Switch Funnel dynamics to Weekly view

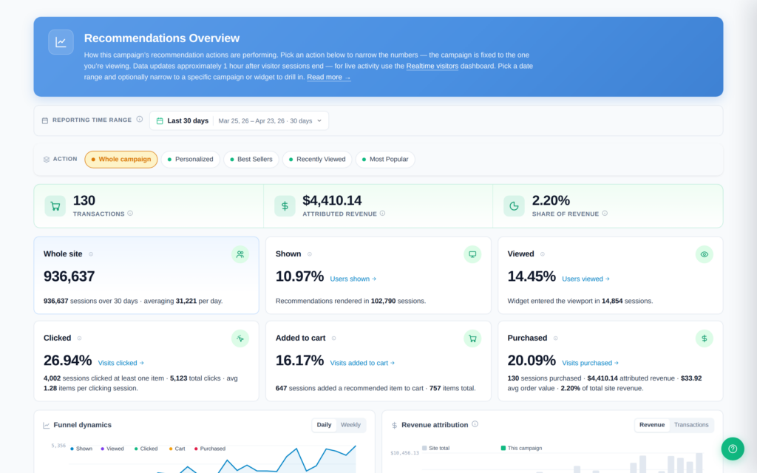coord(350,425)
